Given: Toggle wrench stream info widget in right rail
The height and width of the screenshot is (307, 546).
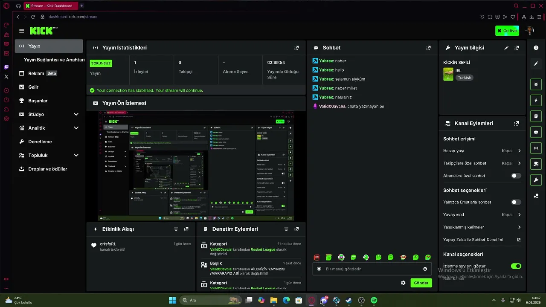Looking at the screenshot, I should [536, 180].
